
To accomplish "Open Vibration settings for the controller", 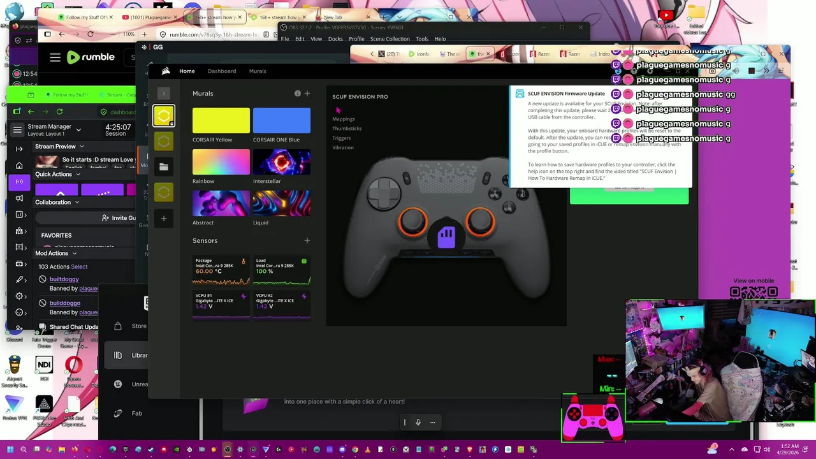I will (x=343, y=147).
